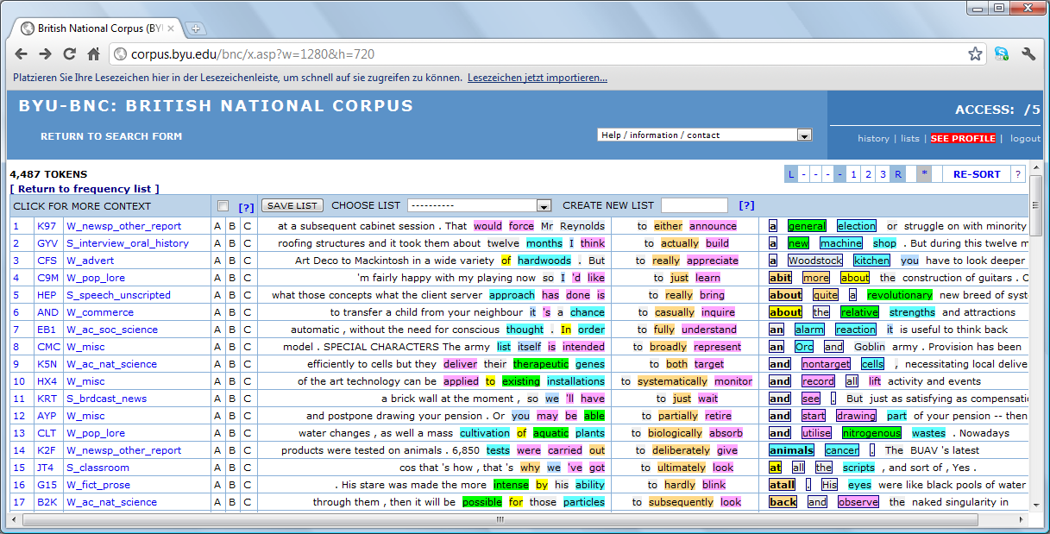Bookmark this page with the star icon
Screen dimensions: 1050x534
pos(975,54)
